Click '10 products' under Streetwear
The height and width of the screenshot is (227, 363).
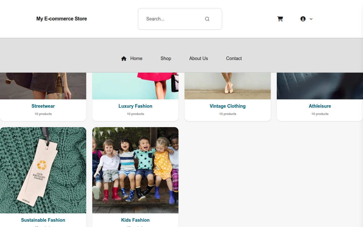coord(43,114)
